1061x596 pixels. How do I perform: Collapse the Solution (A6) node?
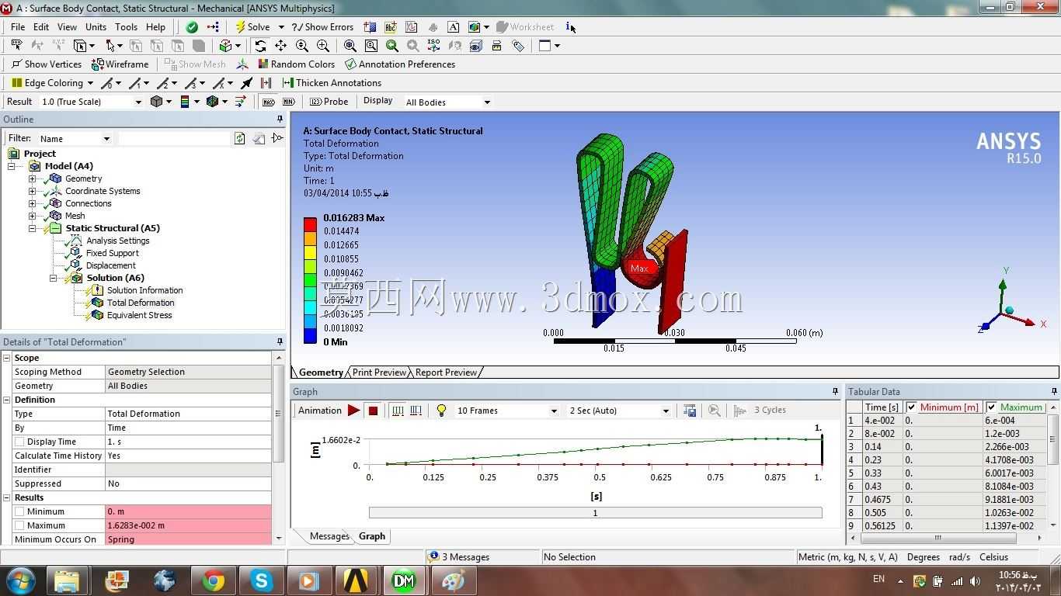coord(54,278)
